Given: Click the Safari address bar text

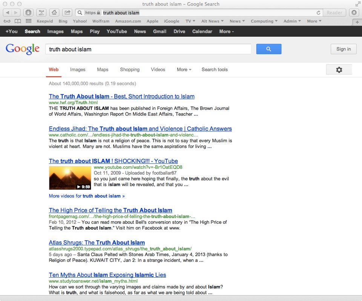Looking at the screenshot, I should 121,13.
